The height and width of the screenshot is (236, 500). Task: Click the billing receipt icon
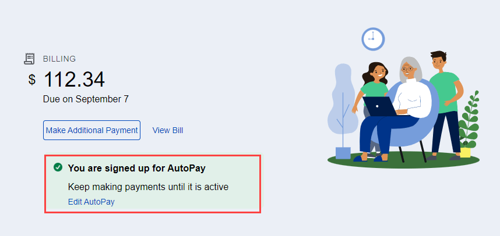(x=29, y=59)
